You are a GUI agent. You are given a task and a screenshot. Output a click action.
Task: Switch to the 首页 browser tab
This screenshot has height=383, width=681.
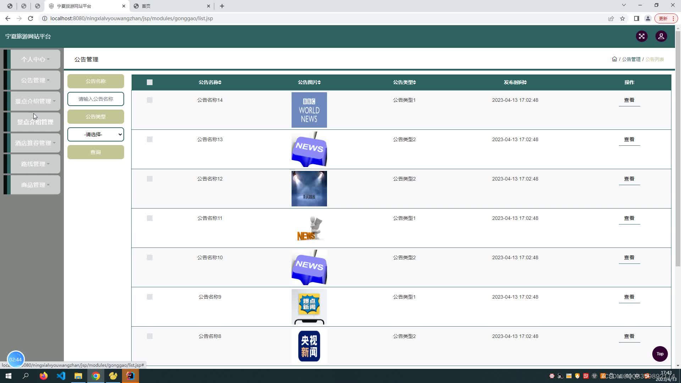point(172,6)
